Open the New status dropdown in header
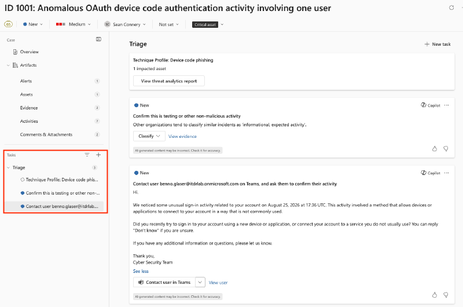 pyautogui.click(x=33, y=24)
